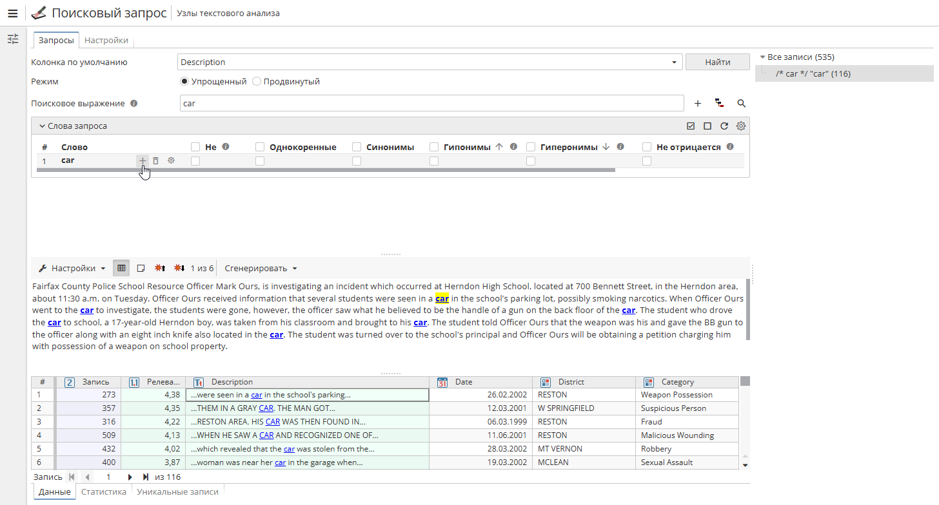Go to first record
The image size is (939, 505).
click(x=71, y=477)
